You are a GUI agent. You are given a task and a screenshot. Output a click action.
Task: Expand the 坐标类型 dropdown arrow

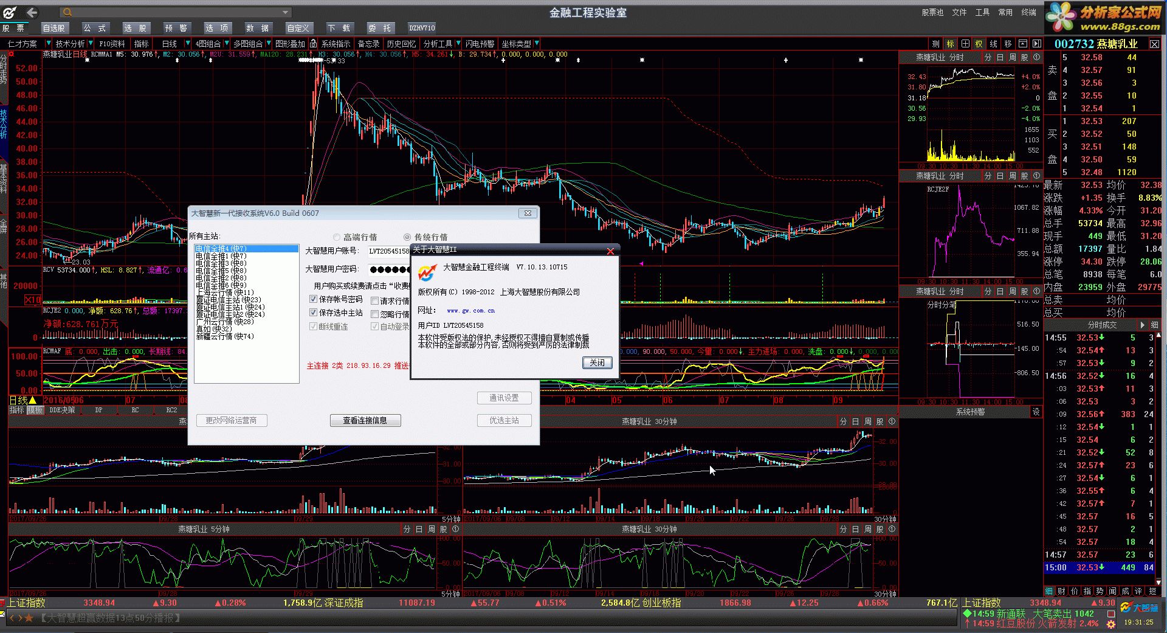(x=537, y=44)
